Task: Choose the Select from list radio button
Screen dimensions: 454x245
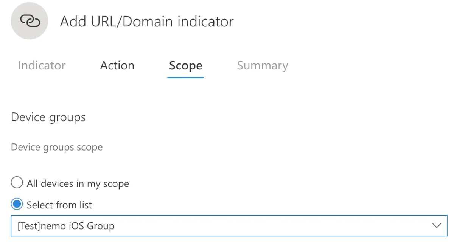Action: pos(17,205)
